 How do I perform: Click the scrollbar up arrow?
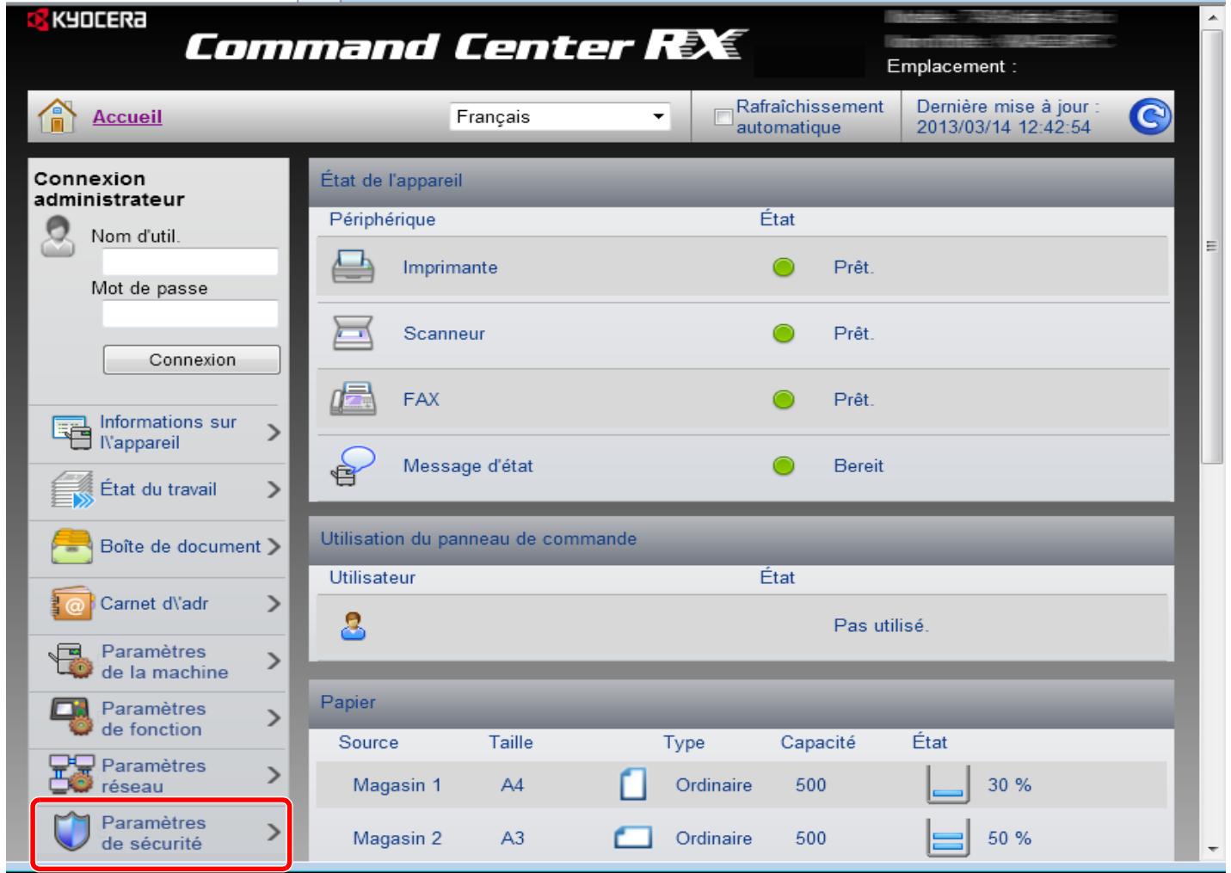[x=1212, y=16]
